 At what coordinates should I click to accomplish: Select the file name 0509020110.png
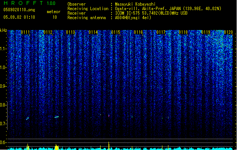coord(19,10)
